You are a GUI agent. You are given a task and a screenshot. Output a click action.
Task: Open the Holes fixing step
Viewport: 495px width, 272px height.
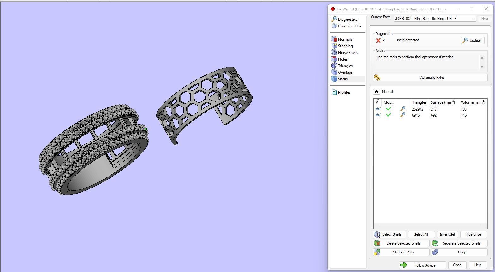343,59
